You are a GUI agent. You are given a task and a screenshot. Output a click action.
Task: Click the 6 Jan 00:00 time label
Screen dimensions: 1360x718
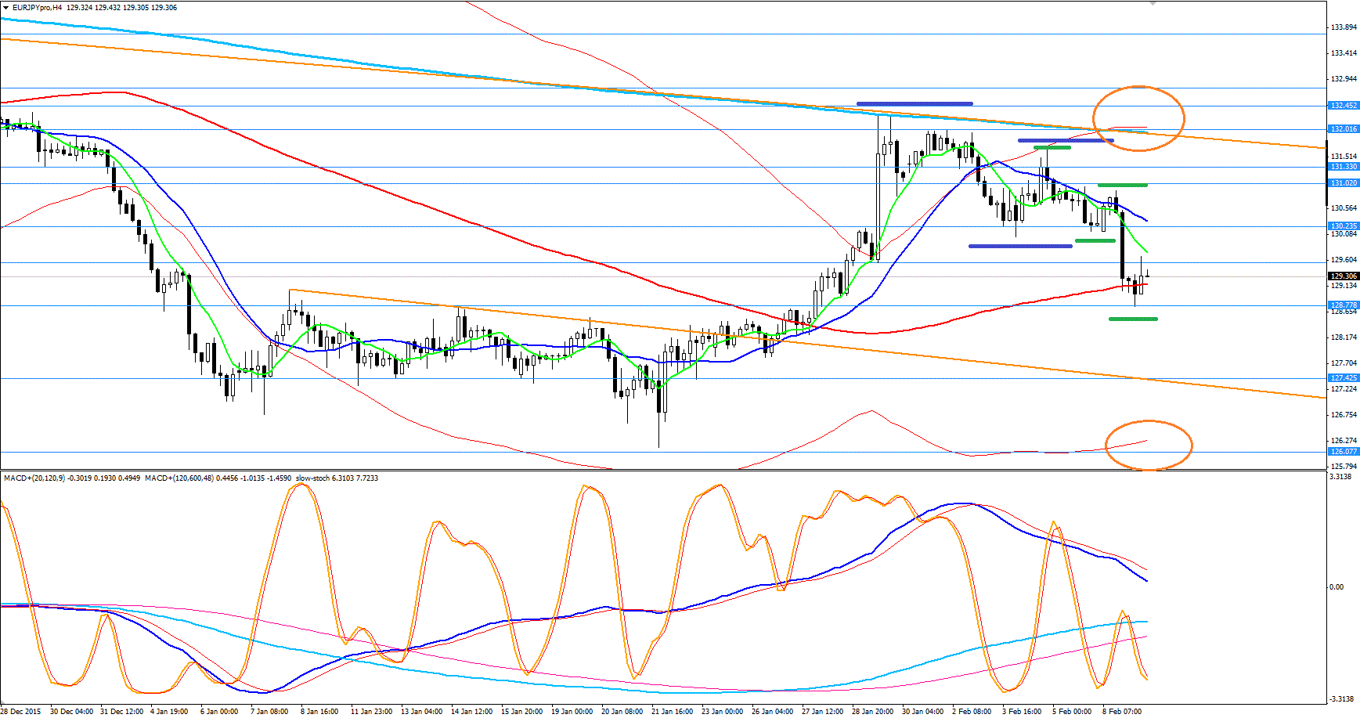click(x=218, y=712)
